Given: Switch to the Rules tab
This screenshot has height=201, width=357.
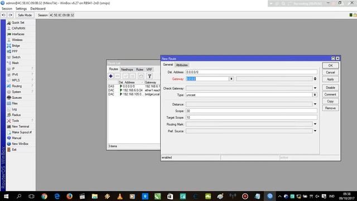Looking at the screenshot, I should 139,69.
